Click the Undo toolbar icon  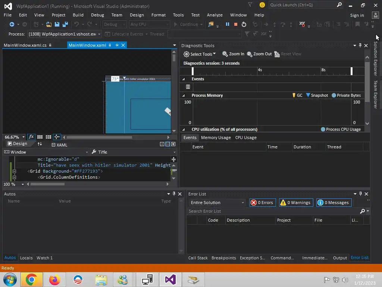76,24
